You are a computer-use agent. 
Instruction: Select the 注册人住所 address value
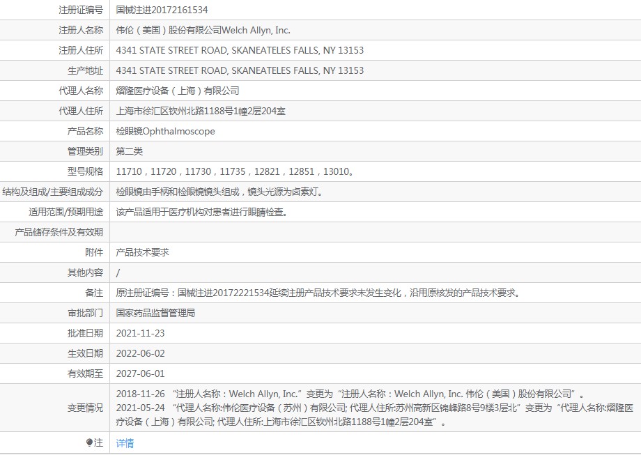coord(240,50)
